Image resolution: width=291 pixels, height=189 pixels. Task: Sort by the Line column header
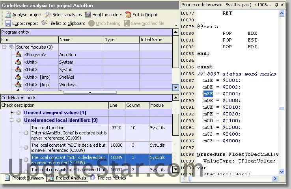click(x=117, y=105)
